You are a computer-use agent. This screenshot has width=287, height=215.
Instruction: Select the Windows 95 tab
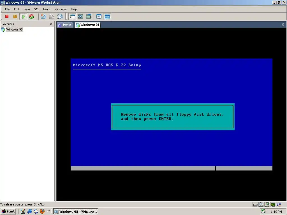pos(87,25)
